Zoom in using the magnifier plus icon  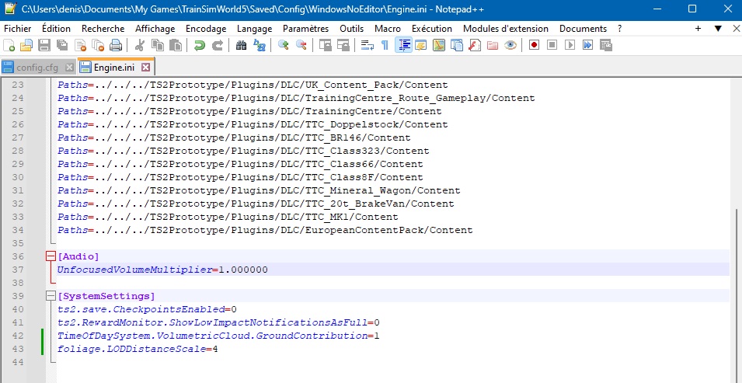point(284,46)
